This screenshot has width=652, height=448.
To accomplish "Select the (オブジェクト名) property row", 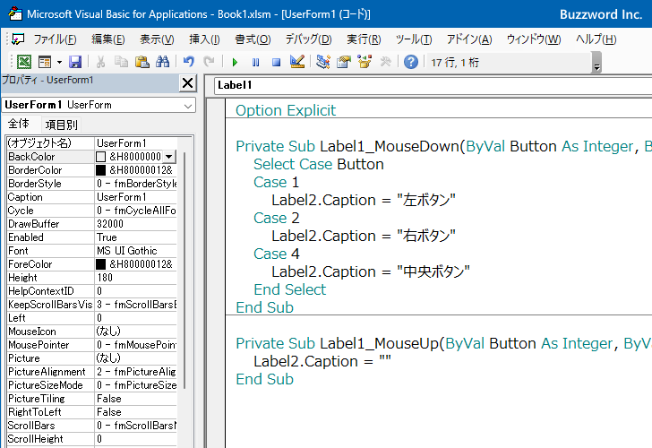I will (x=92, y=143).
